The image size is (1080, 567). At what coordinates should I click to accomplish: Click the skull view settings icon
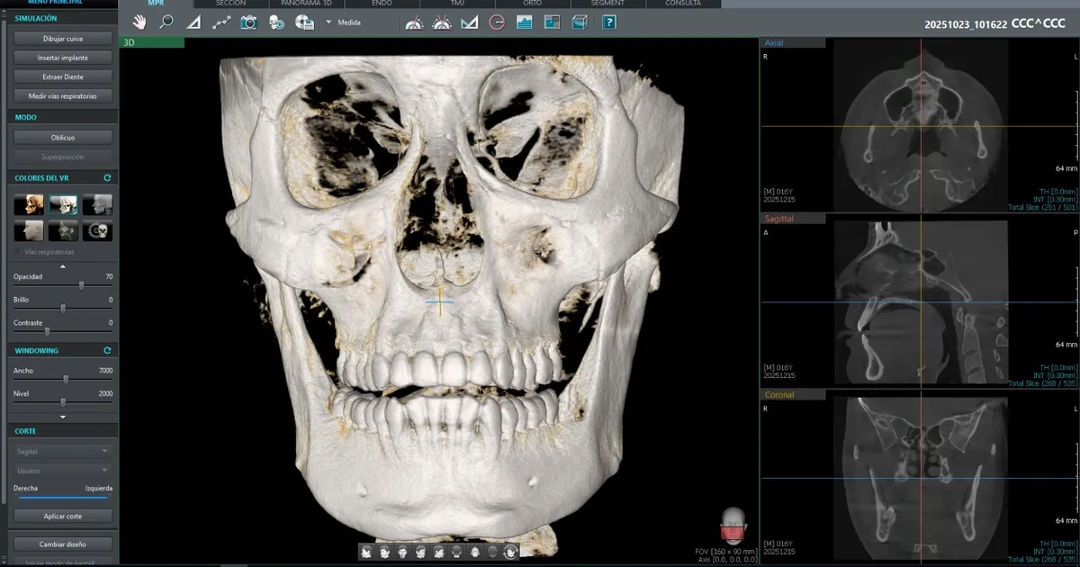[x=277, y=22]
